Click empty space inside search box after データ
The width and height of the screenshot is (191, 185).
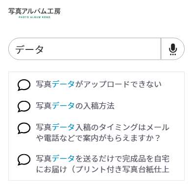point(101,49)
